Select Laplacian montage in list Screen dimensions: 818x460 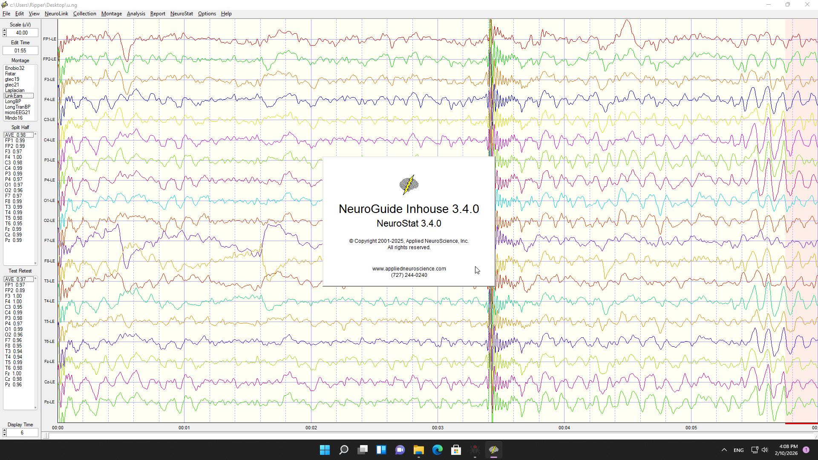(15, 90)
